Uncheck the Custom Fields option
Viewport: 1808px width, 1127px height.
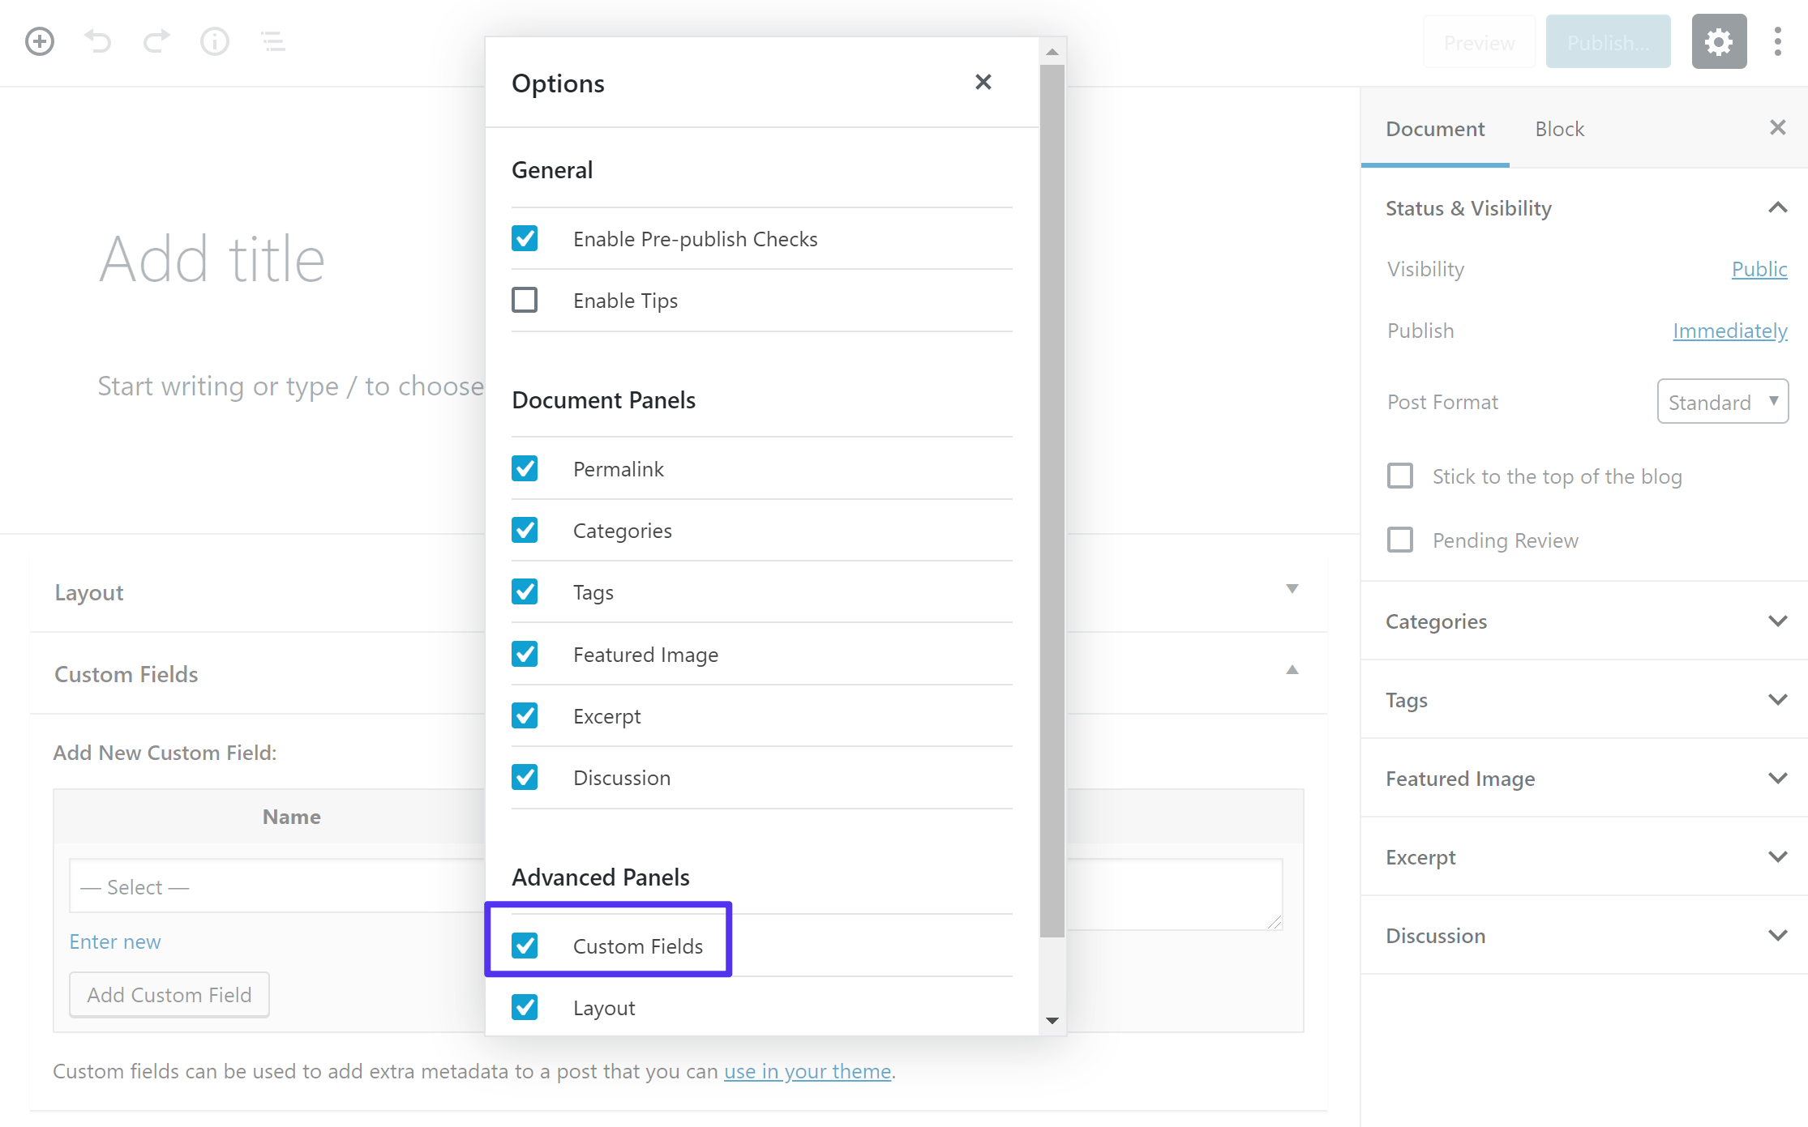525,946
